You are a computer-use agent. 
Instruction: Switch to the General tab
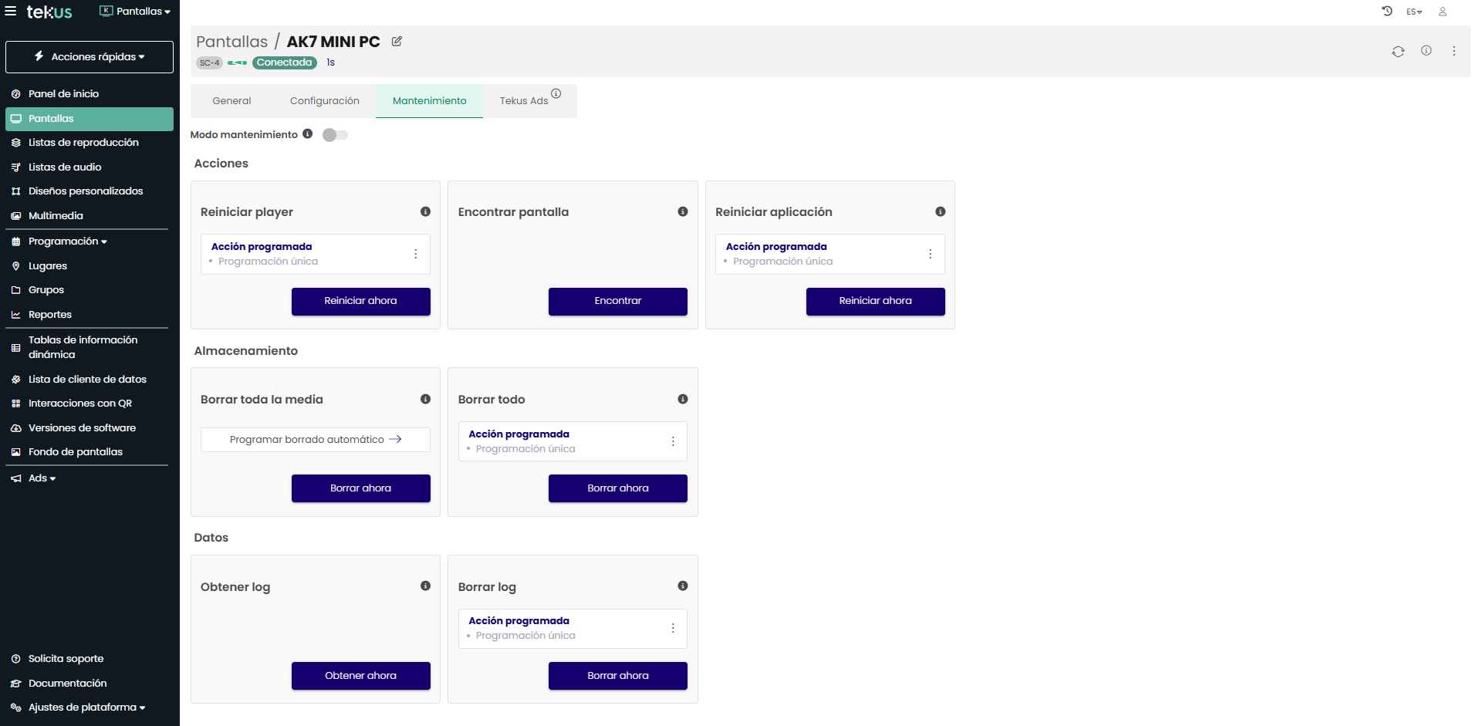[231, 101]
